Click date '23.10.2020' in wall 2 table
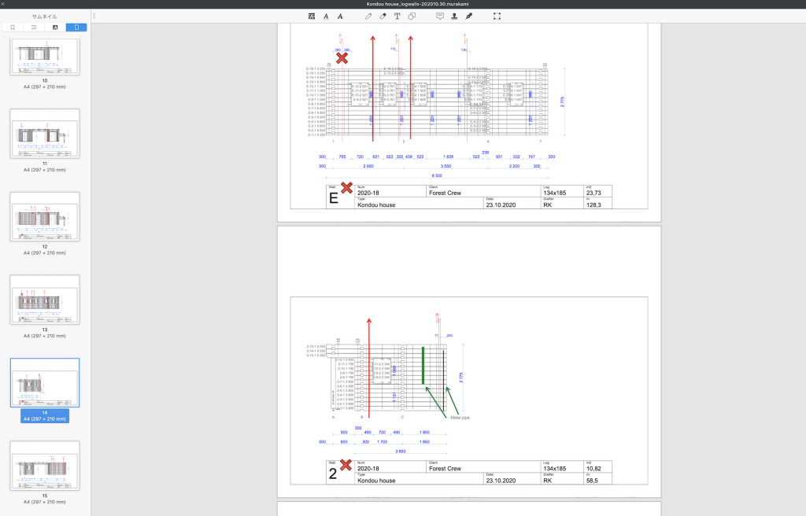 pyautogui.click(x=501, y=481)
